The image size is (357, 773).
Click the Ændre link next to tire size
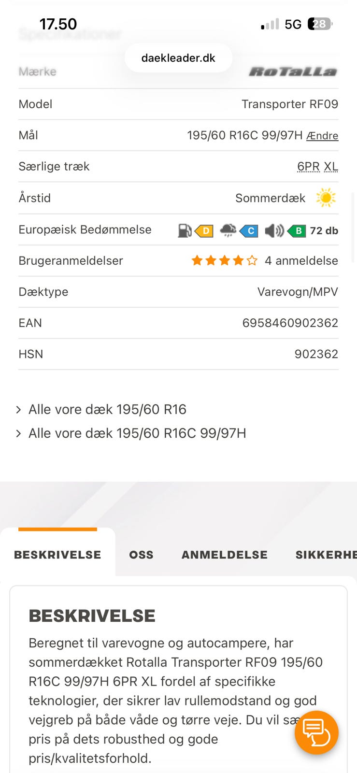322,136
